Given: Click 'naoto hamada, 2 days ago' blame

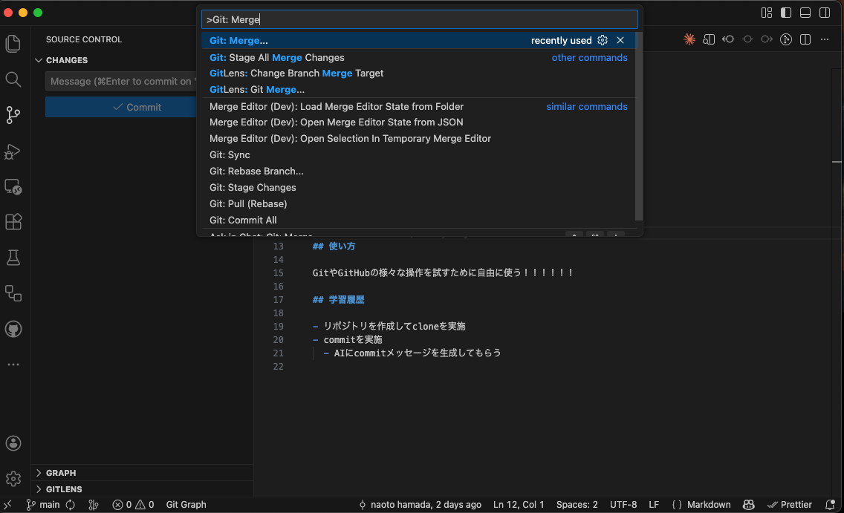Looking at the screenshot, I should [x=420, y=504].
